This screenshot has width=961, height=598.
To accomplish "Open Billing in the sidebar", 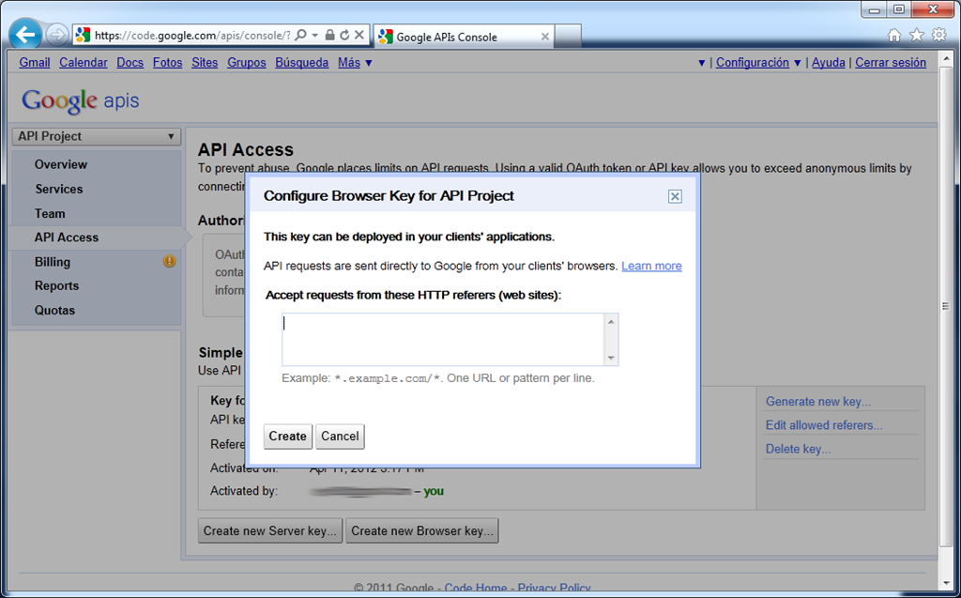I will tap(53, 262).
